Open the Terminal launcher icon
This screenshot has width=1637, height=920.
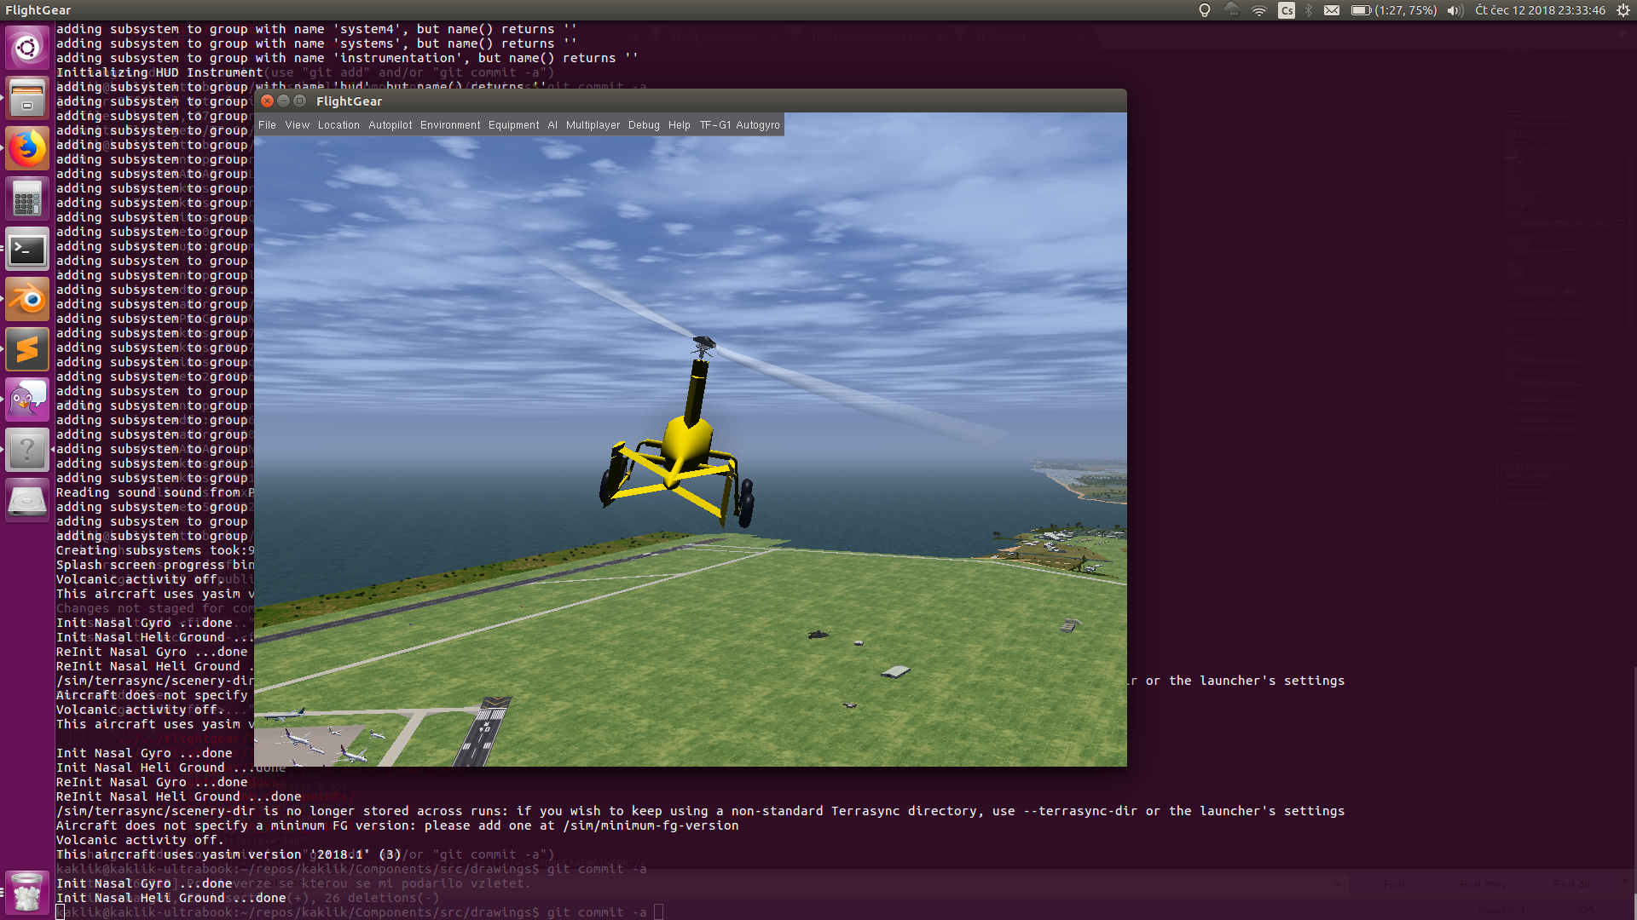pos(27,250)
